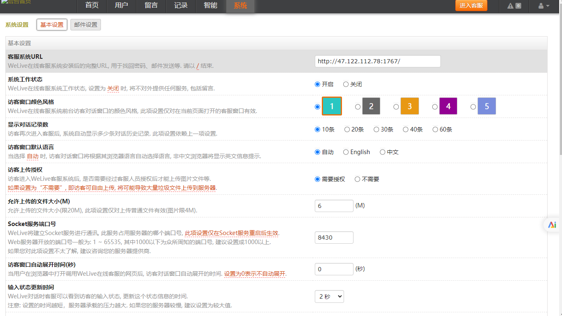The image size is (562, 316).
Task: Open the 输入状态更新时间 dropdown showing 2秒
Action: 329,296
